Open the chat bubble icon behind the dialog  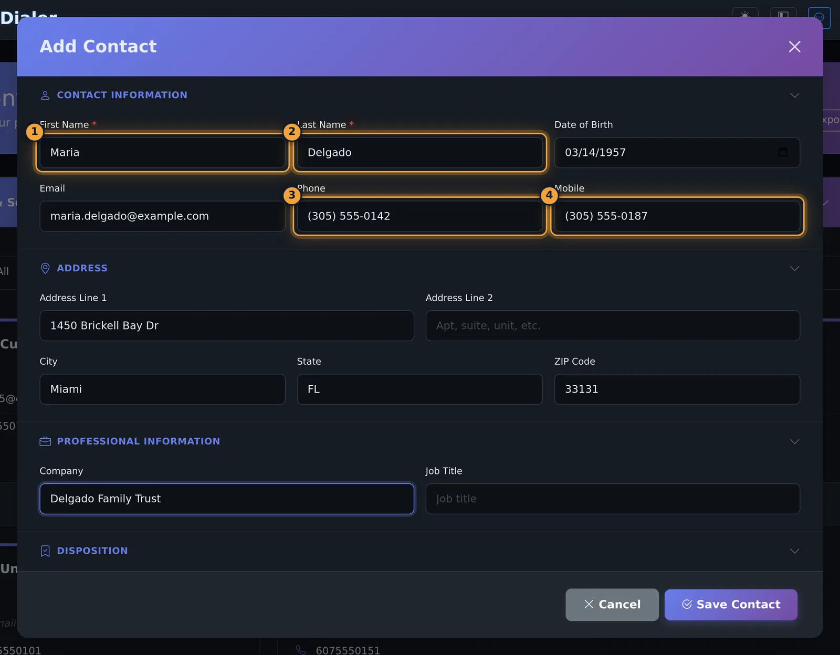coord(819,17)
